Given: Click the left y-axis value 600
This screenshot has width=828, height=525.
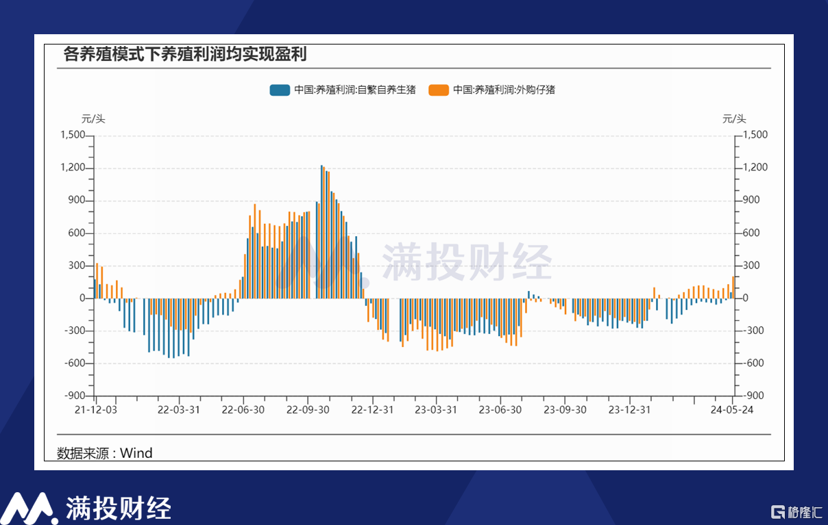Looking at the screenshot, I should (77, 233).
